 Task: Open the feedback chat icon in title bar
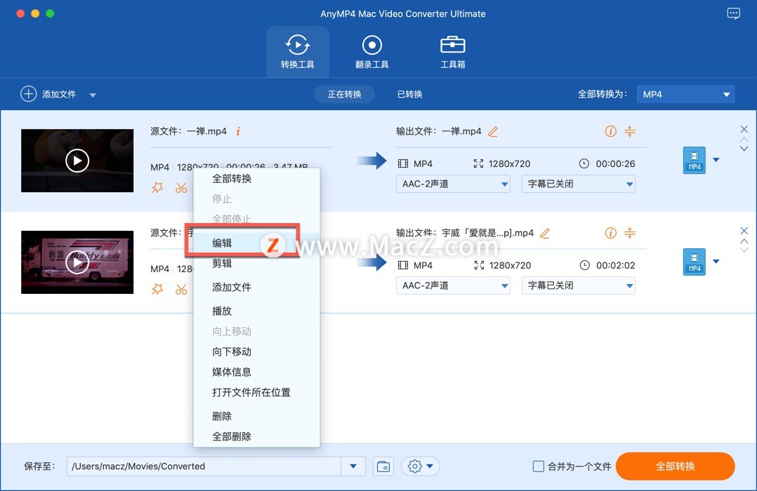(733, 13)
